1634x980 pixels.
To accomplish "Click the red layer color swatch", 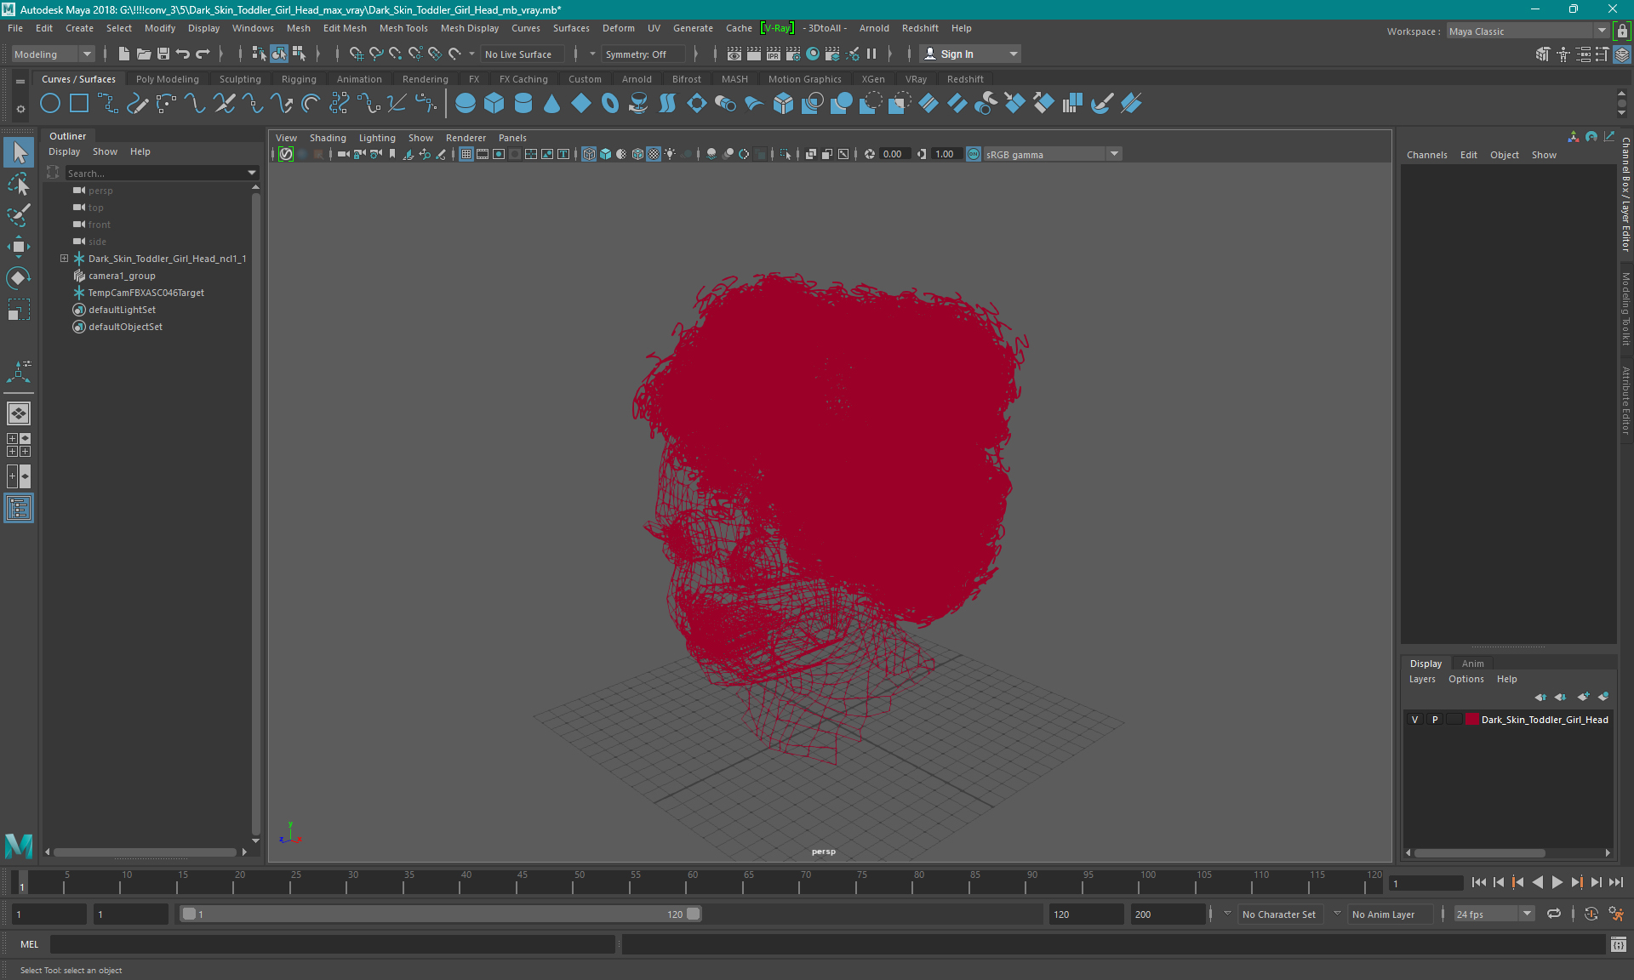I will [x=1471, y=720].
